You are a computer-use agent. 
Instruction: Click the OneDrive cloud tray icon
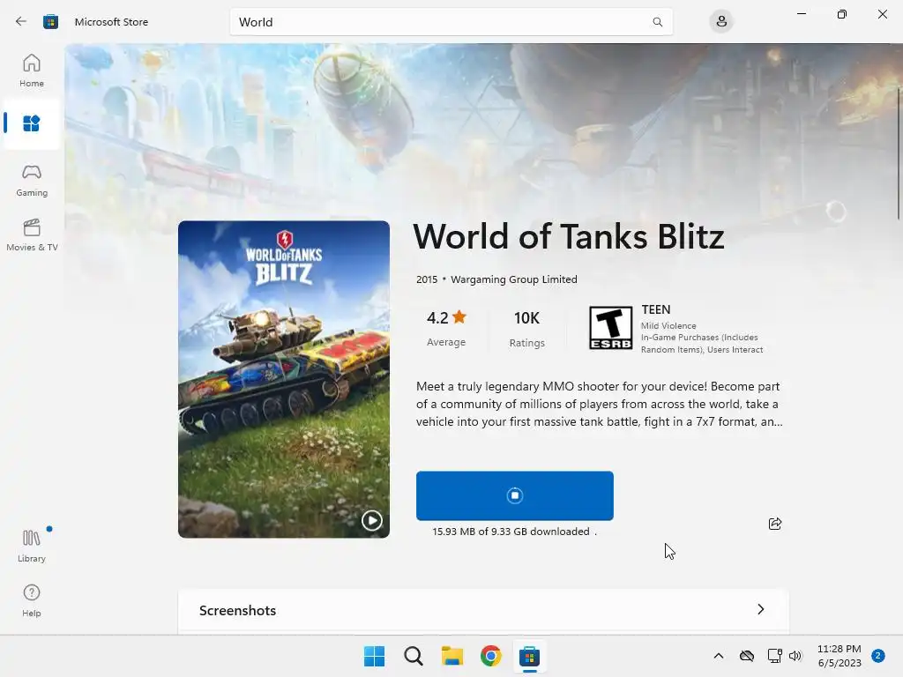pos(747,656)
